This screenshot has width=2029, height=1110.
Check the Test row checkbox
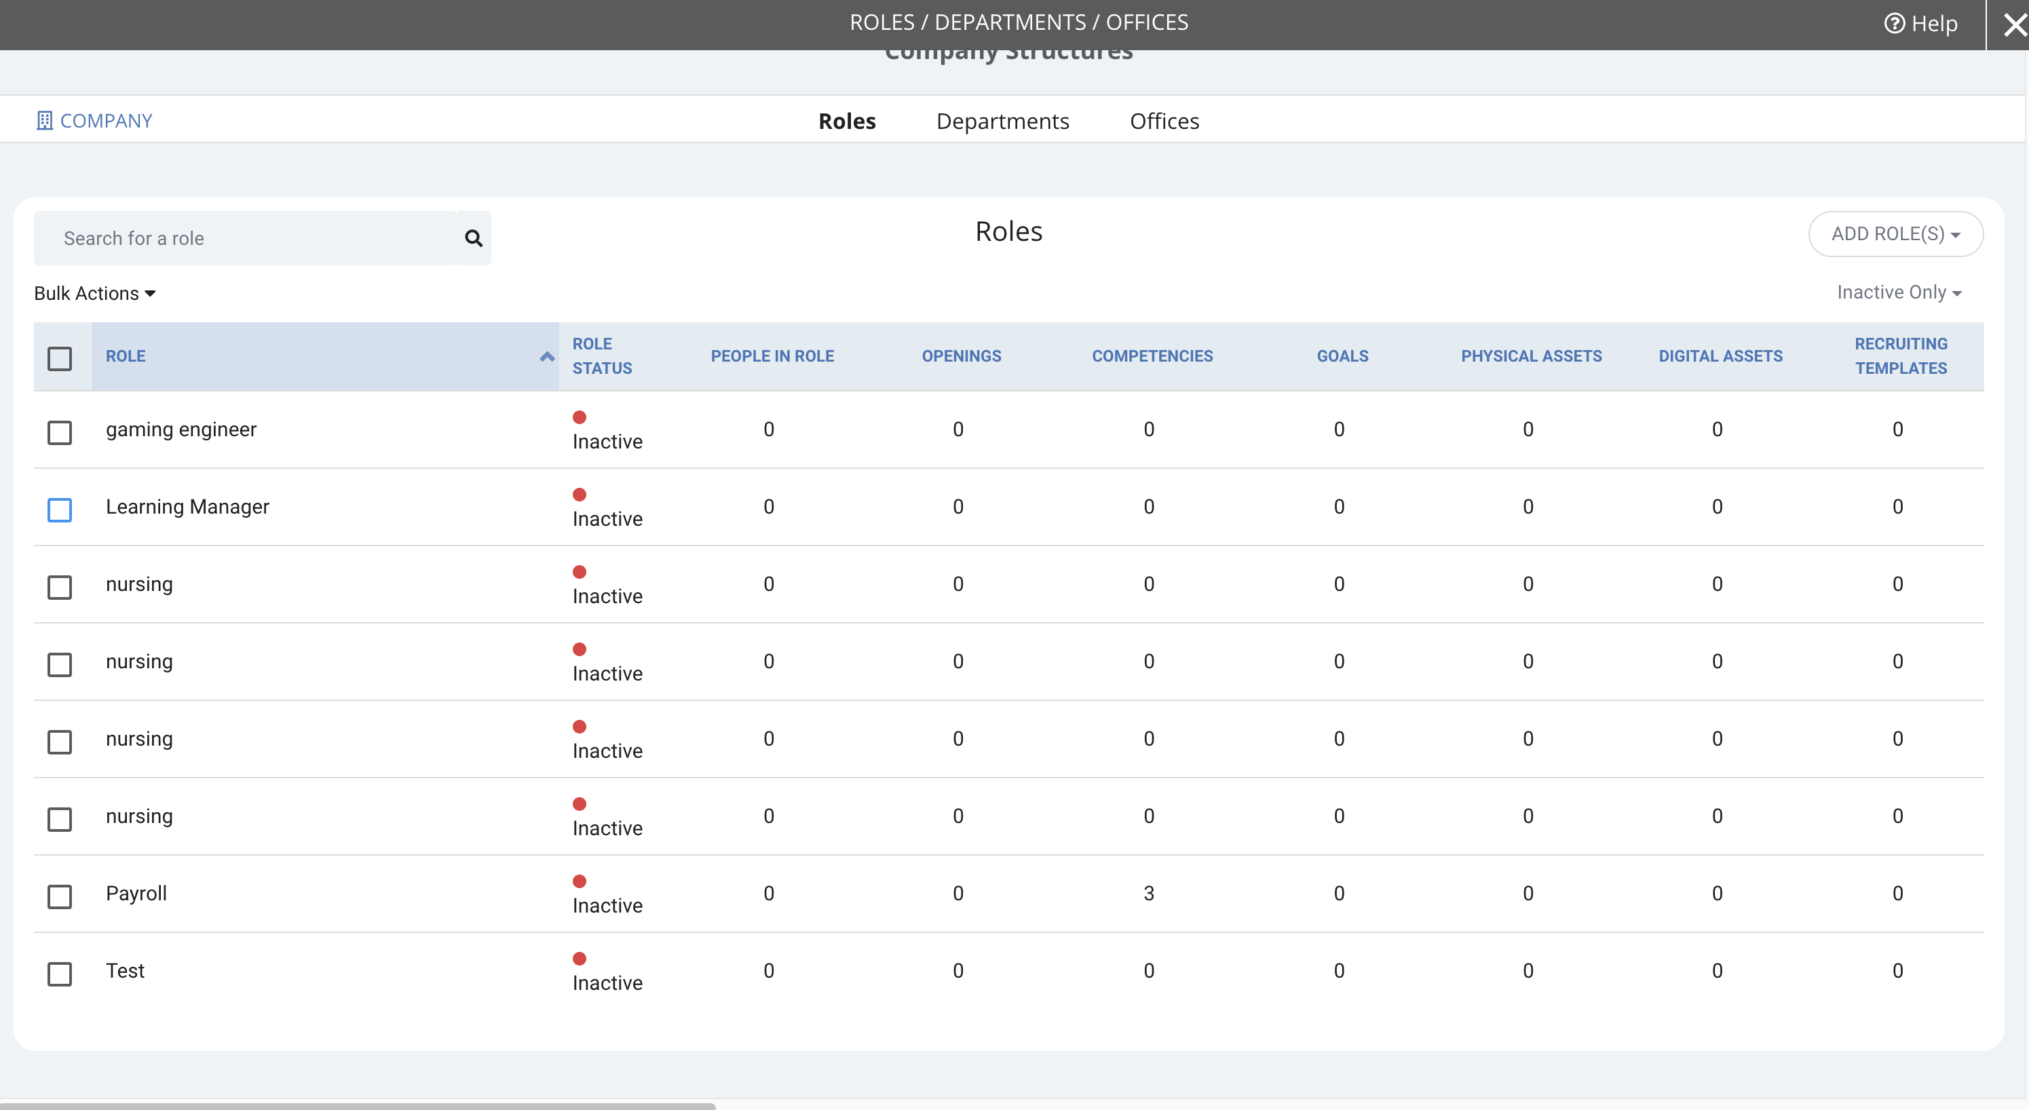tap(60, 974)
